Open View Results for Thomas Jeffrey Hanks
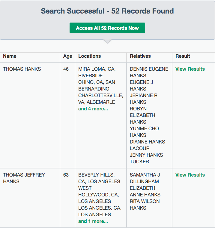The width and height of the screenshot is (215, 228). point(190,175)
